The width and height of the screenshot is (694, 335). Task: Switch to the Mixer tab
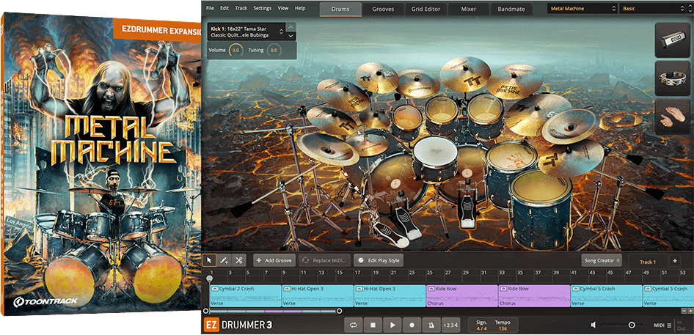[468, 9]
